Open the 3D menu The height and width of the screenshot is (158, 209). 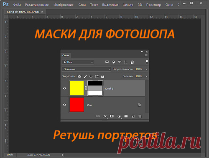pos(140,5)
